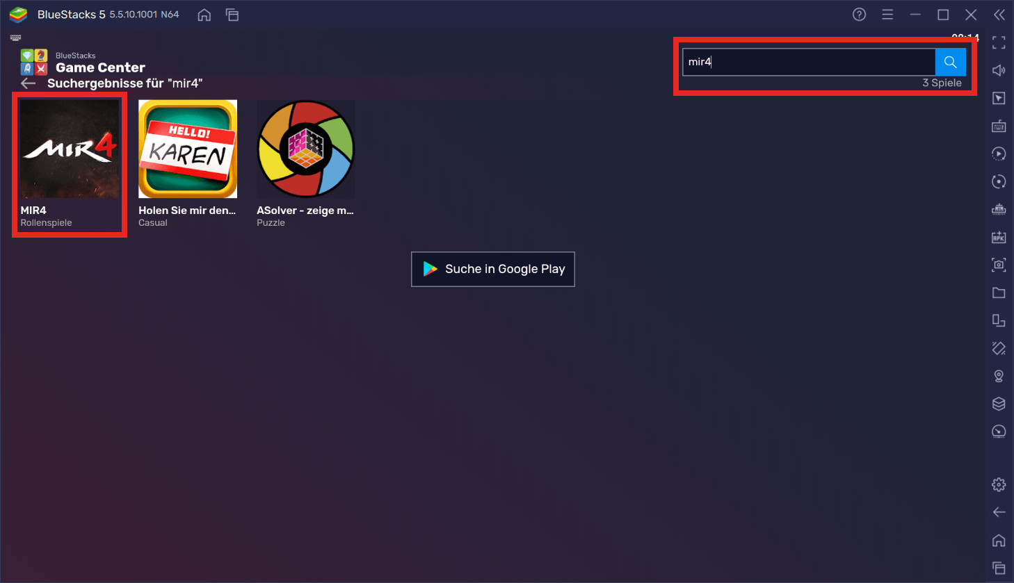This screenshot has width=1014, height=583.
Task: Go back using arrow beside Suchergebnisse
Action: pyautogui.click(x=28, y=83)
